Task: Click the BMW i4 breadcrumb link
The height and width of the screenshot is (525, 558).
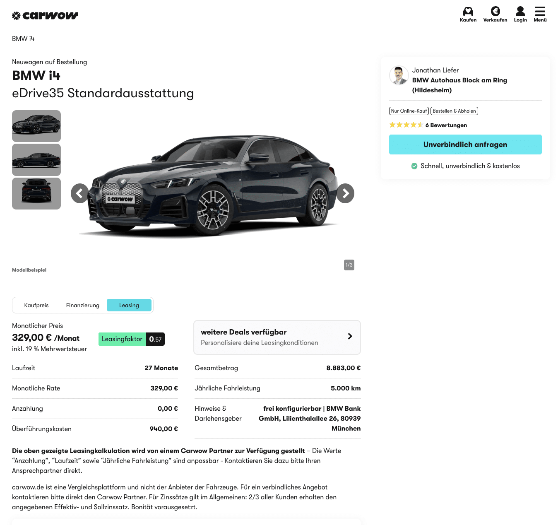Action: pyautogui.click(x=23, y=39)
